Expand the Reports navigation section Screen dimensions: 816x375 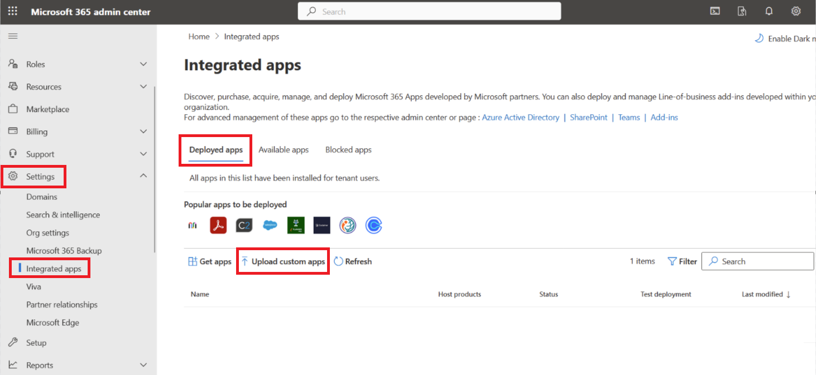pos(143,365)
